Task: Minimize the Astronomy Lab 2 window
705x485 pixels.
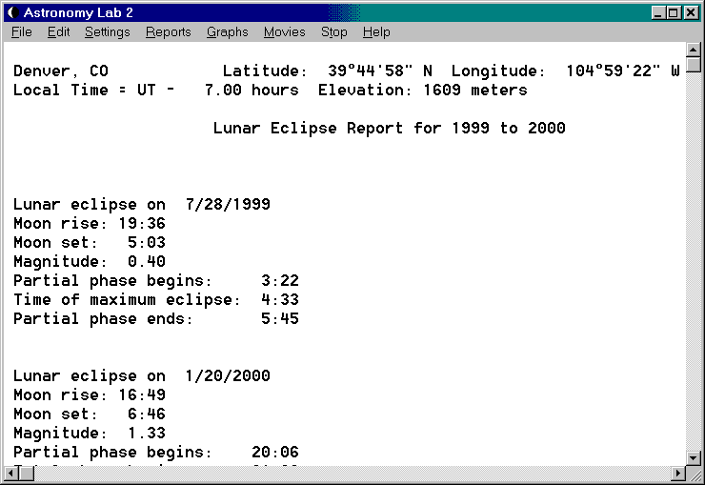Action: click(x=658, y=12)
